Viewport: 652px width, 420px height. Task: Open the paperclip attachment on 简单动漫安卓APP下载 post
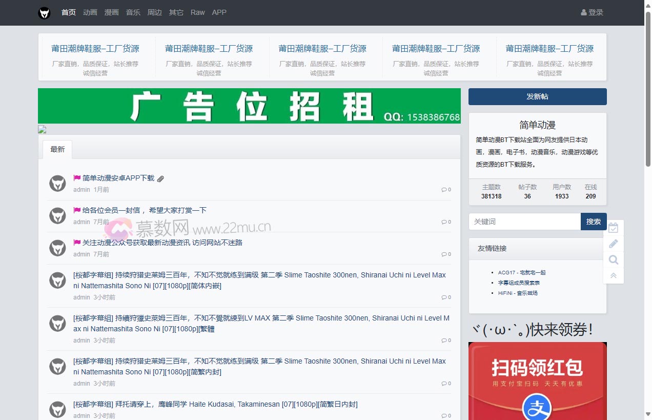160,178
